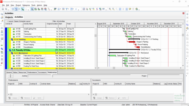Click the Zoom to best fit icon
This screenshot has height=106, width=189.
coord(117,9)
